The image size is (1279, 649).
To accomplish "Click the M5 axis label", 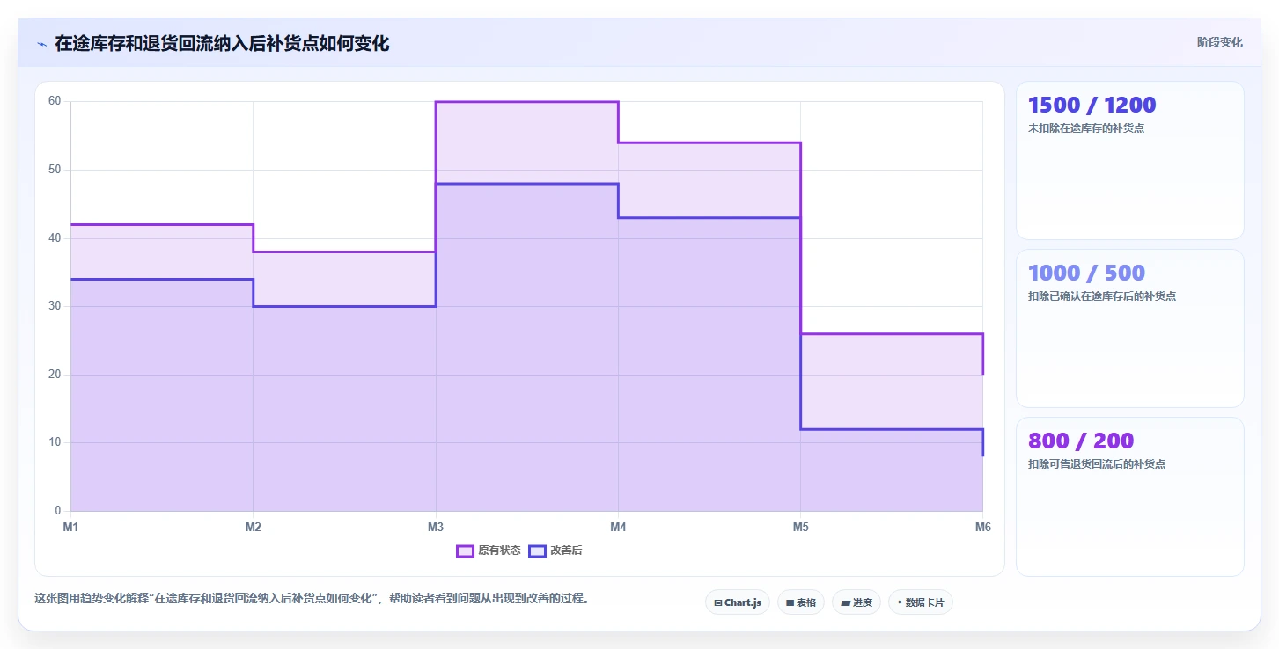I will (x=800, y=527).
